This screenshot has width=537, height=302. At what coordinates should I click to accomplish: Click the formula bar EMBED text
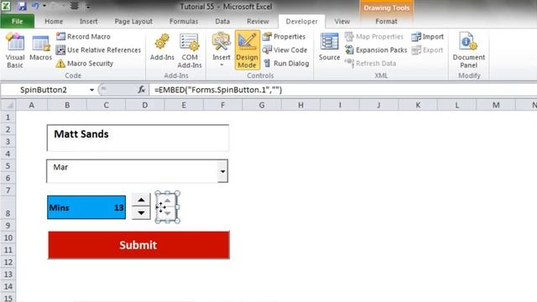click(218, 90)
